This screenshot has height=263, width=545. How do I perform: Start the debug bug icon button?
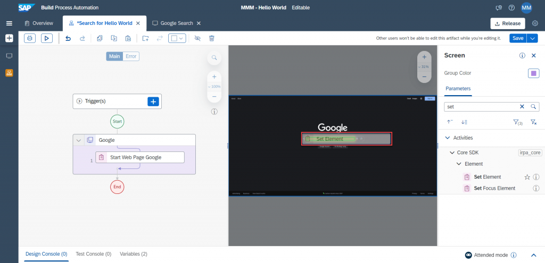pyautogui.click(x=30, y=38)
